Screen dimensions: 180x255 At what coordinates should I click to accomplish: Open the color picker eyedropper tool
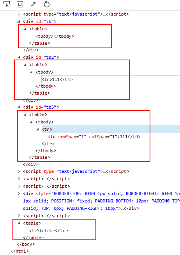pyautogui.click(x=34, y=4)
